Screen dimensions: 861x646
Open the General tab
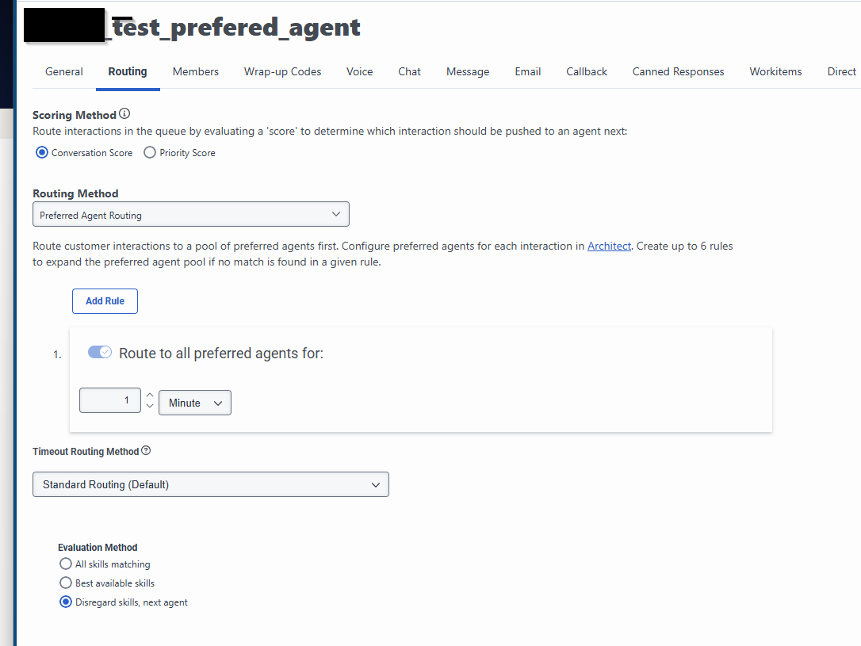pyautogui.click(x=64, y=71)
